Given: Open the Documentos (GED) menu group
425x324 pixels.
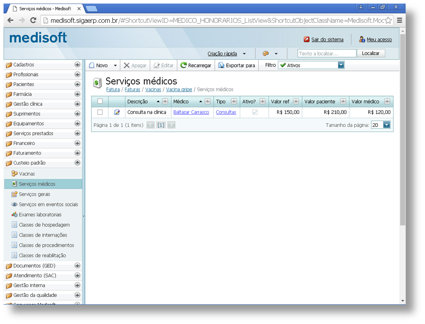Looking at the screenshot, I should click(x=43, y=265).
